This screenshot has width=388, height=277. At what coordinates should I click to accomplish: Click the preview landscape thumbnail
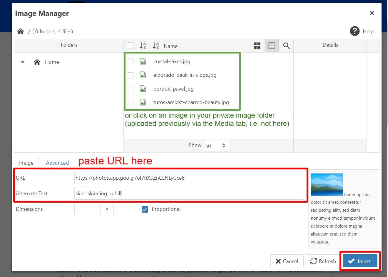(x=327, y=185)
